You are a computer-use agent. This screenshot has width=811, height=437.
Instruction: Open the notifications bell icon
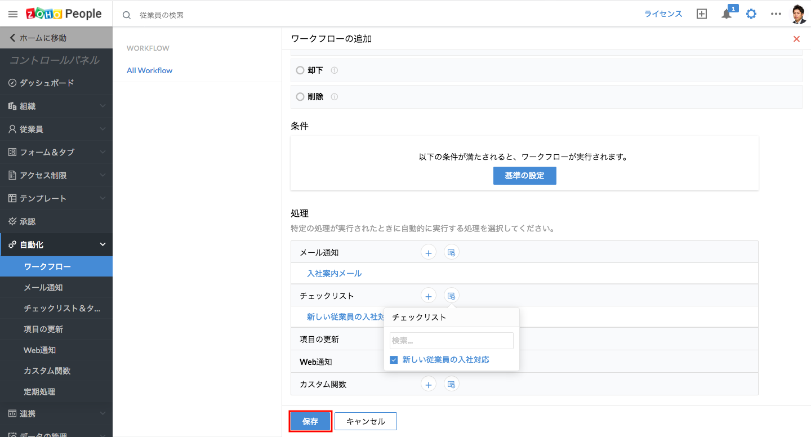point(727,14)
